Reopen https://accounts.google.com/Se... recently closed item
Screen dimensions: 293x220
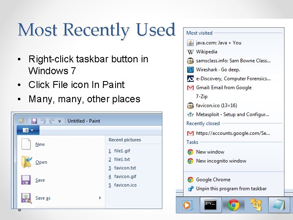233,133
